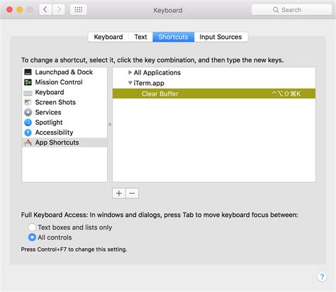Open the help question mark button

(x=322, y=276)
